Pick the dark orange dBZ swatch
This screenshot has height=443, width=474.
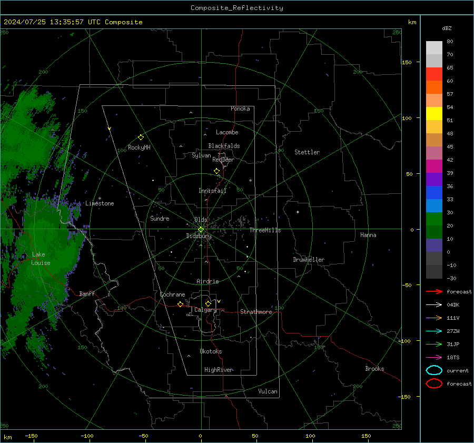tap(434, 87)
